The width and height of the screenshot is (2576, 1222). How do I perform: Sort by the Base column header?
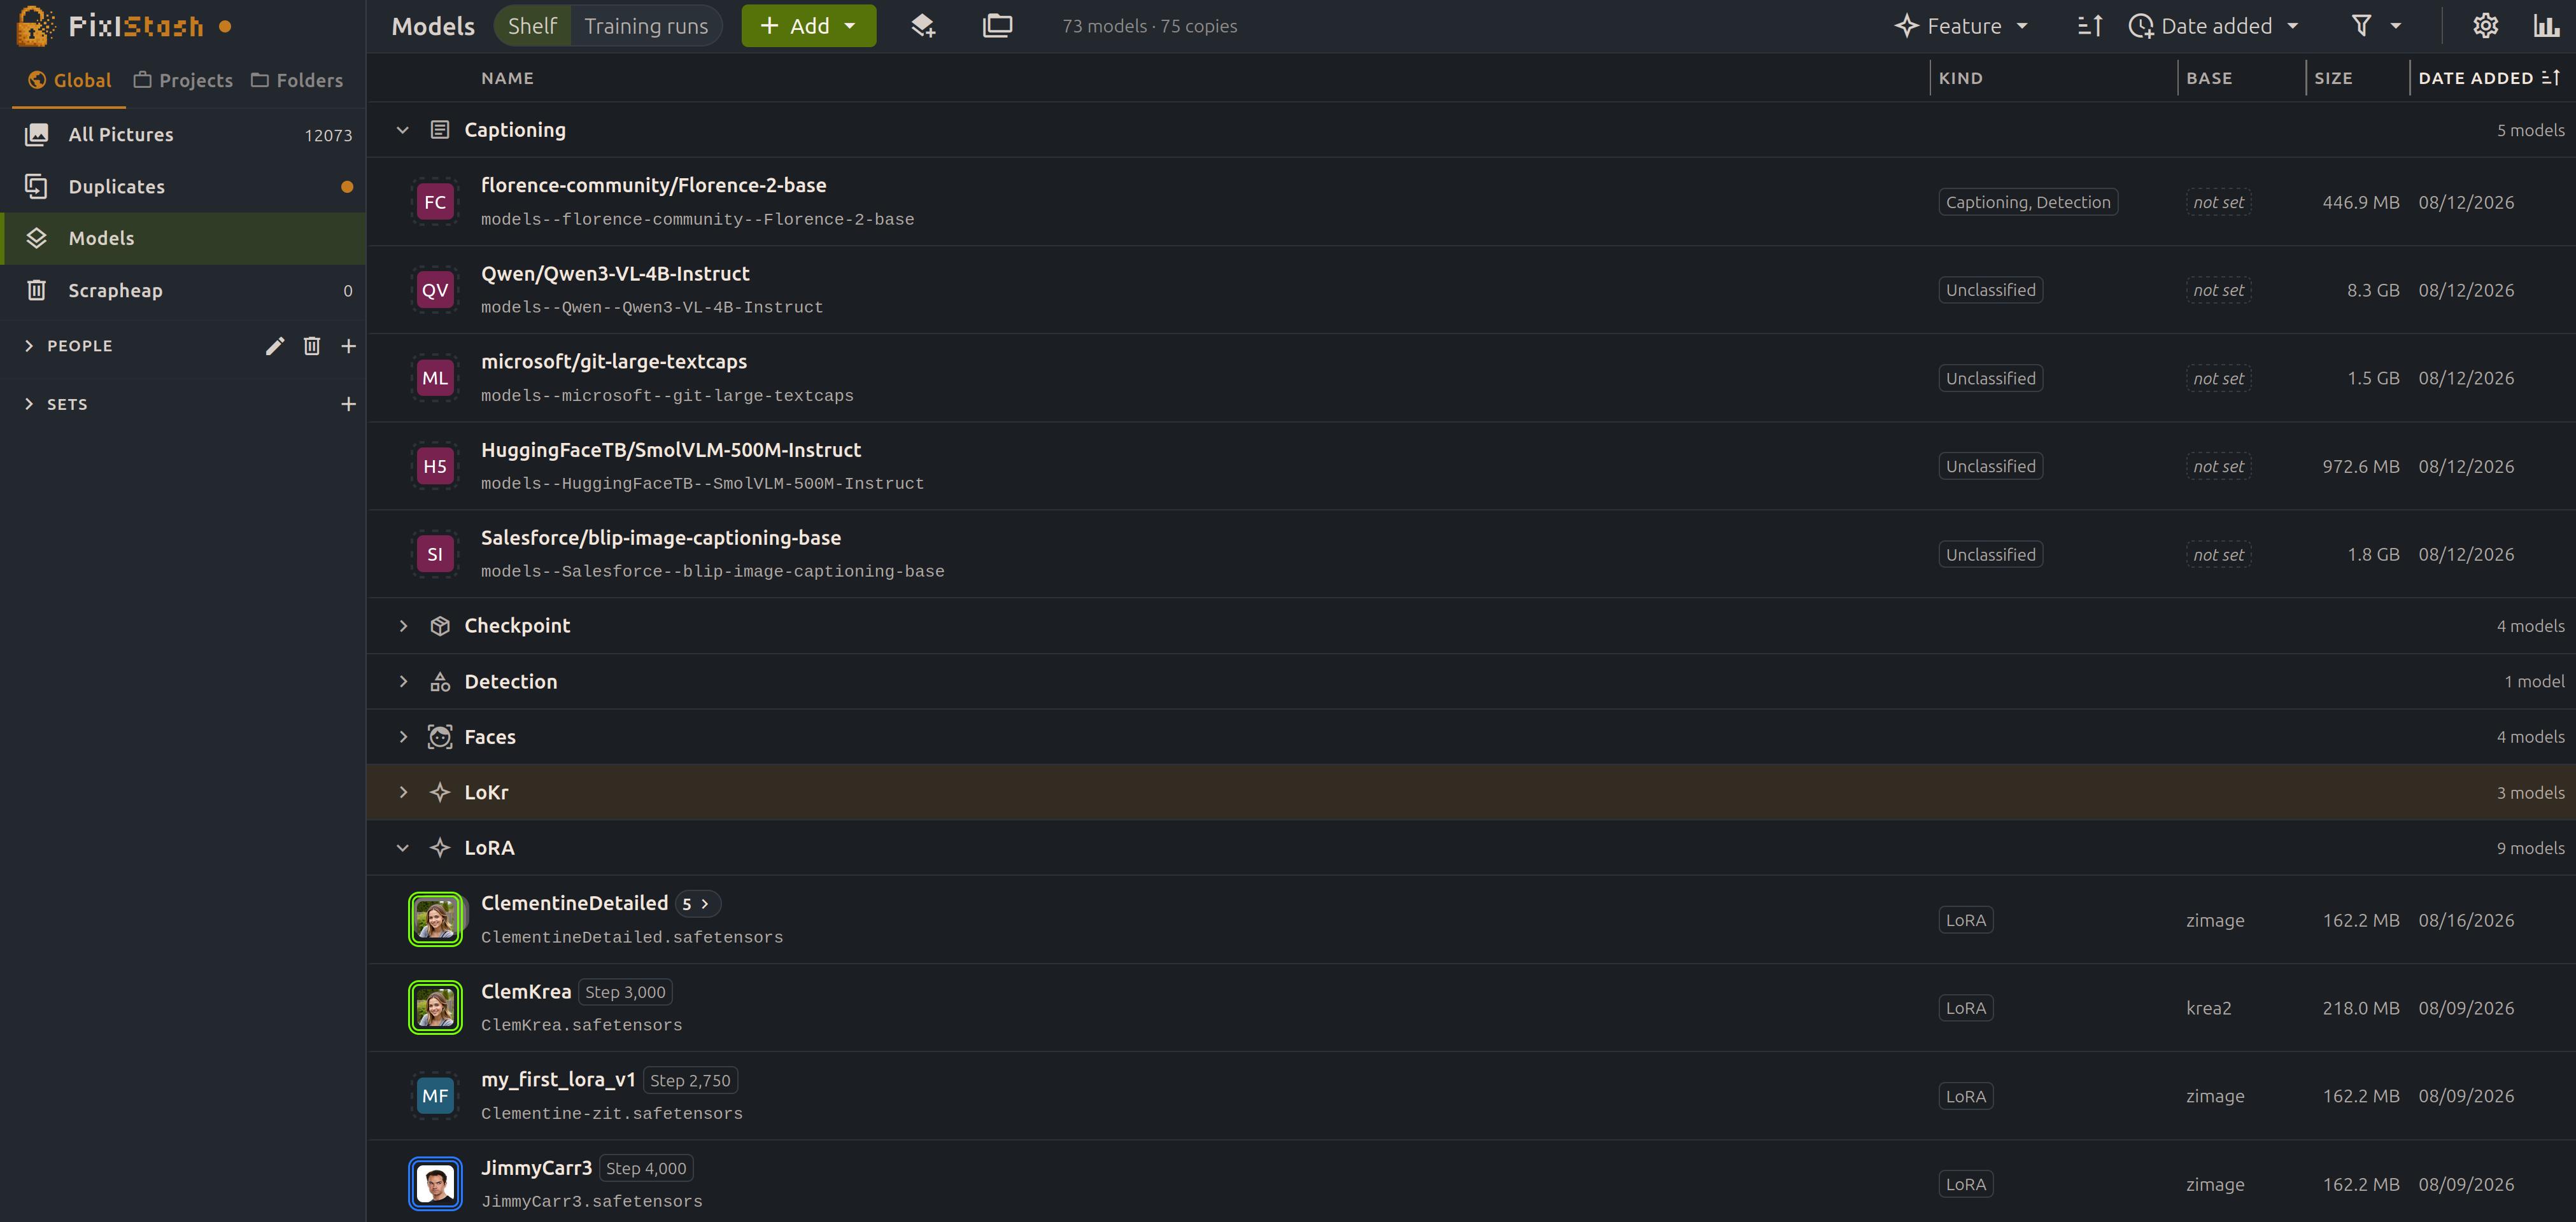[2209, 78]
